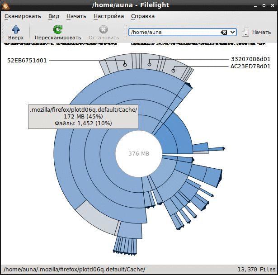Minimize the Filelight window
The image size is (278, 275).
pyautogui.click(x=255, y=6)
